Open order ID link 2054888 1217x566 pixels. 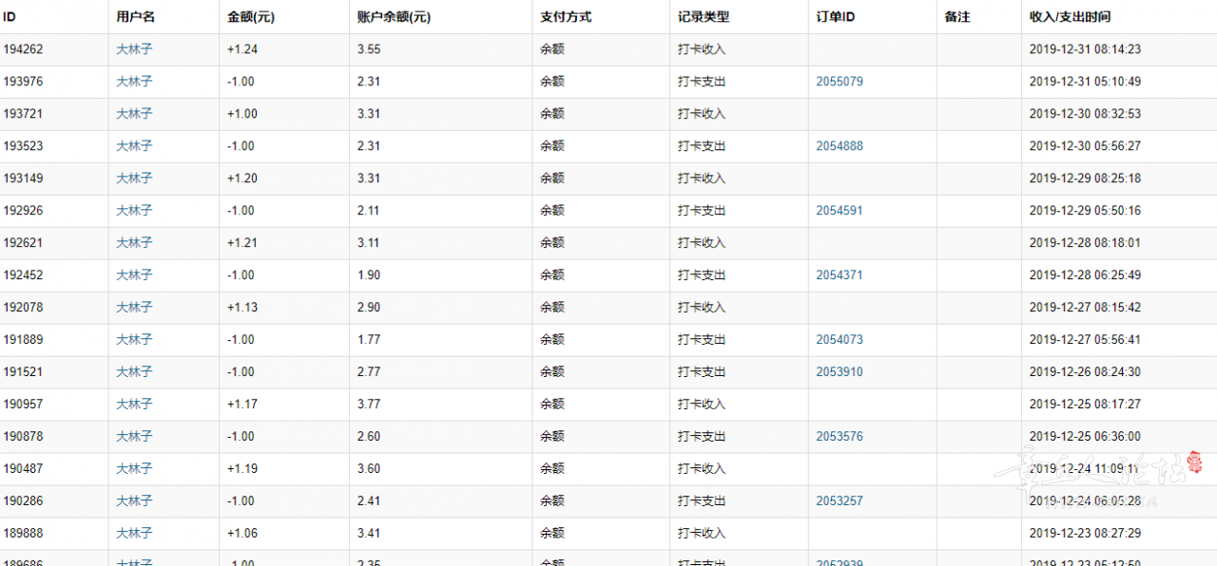(x=840, y=146)
